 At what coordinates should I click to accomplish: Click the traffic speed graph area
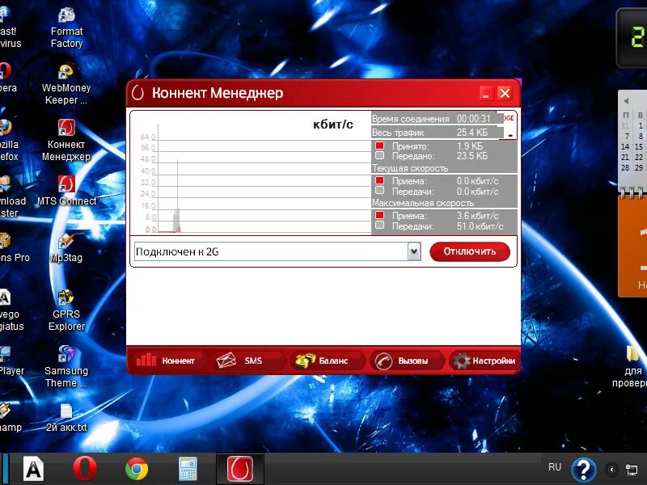pyautogui.click(x=252, y=173)
